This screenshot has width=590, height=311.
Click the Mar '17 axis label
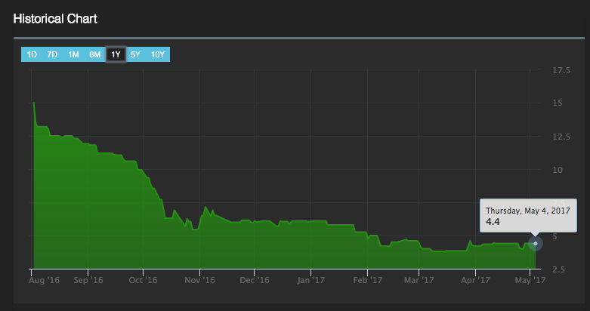[419, 280]
